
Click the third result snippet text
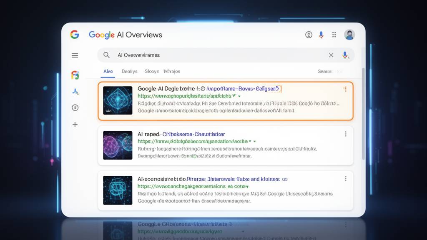click(235, 197)
